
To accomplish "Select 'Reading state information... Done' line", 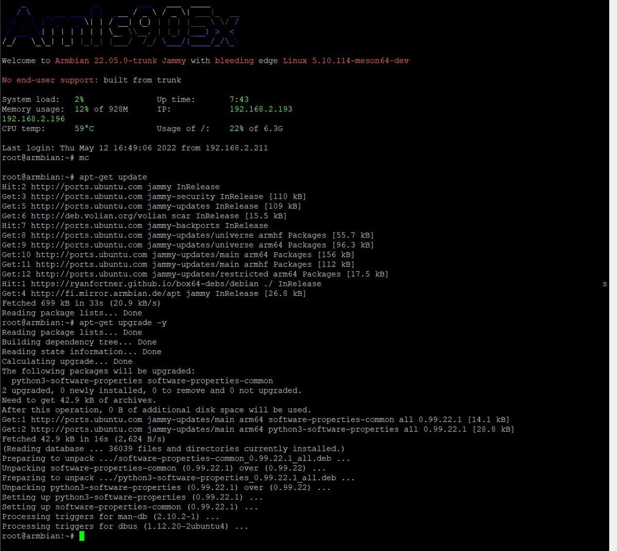I will pyautogui.click(x=81, y=352).
